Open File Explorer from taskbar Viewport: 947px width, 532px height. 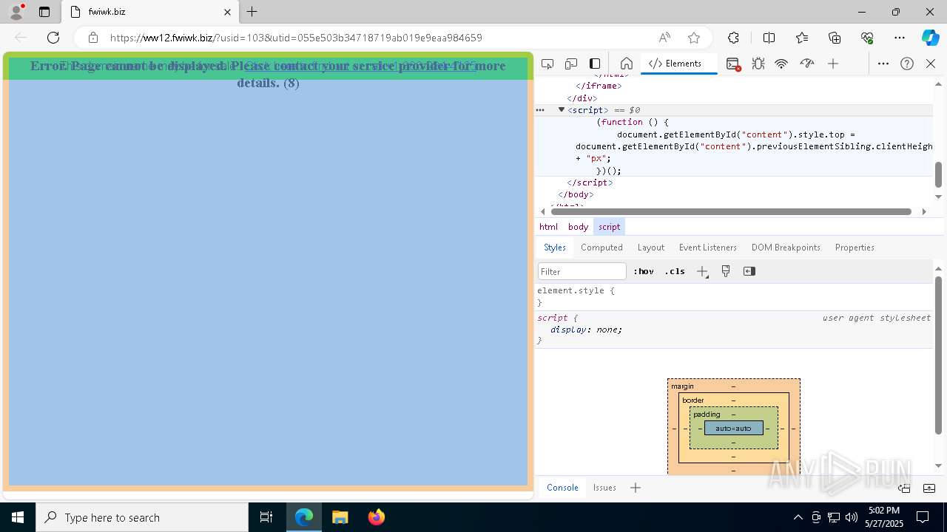(x=340, y=517)
